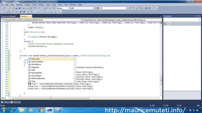Open the Debug menu
The image size is (202, 113).
(x=41, y=5)
